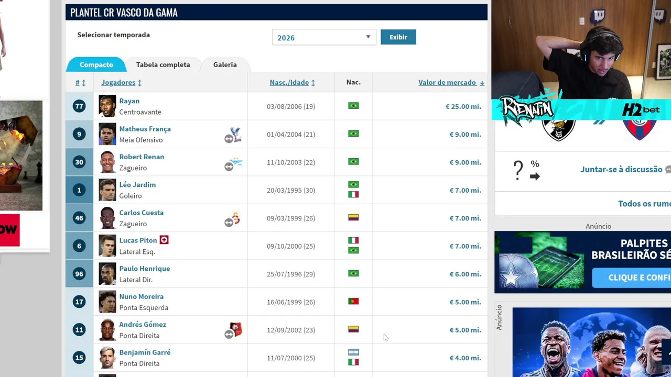
Task: Open Rayan's player profile link
Action: 129,101
